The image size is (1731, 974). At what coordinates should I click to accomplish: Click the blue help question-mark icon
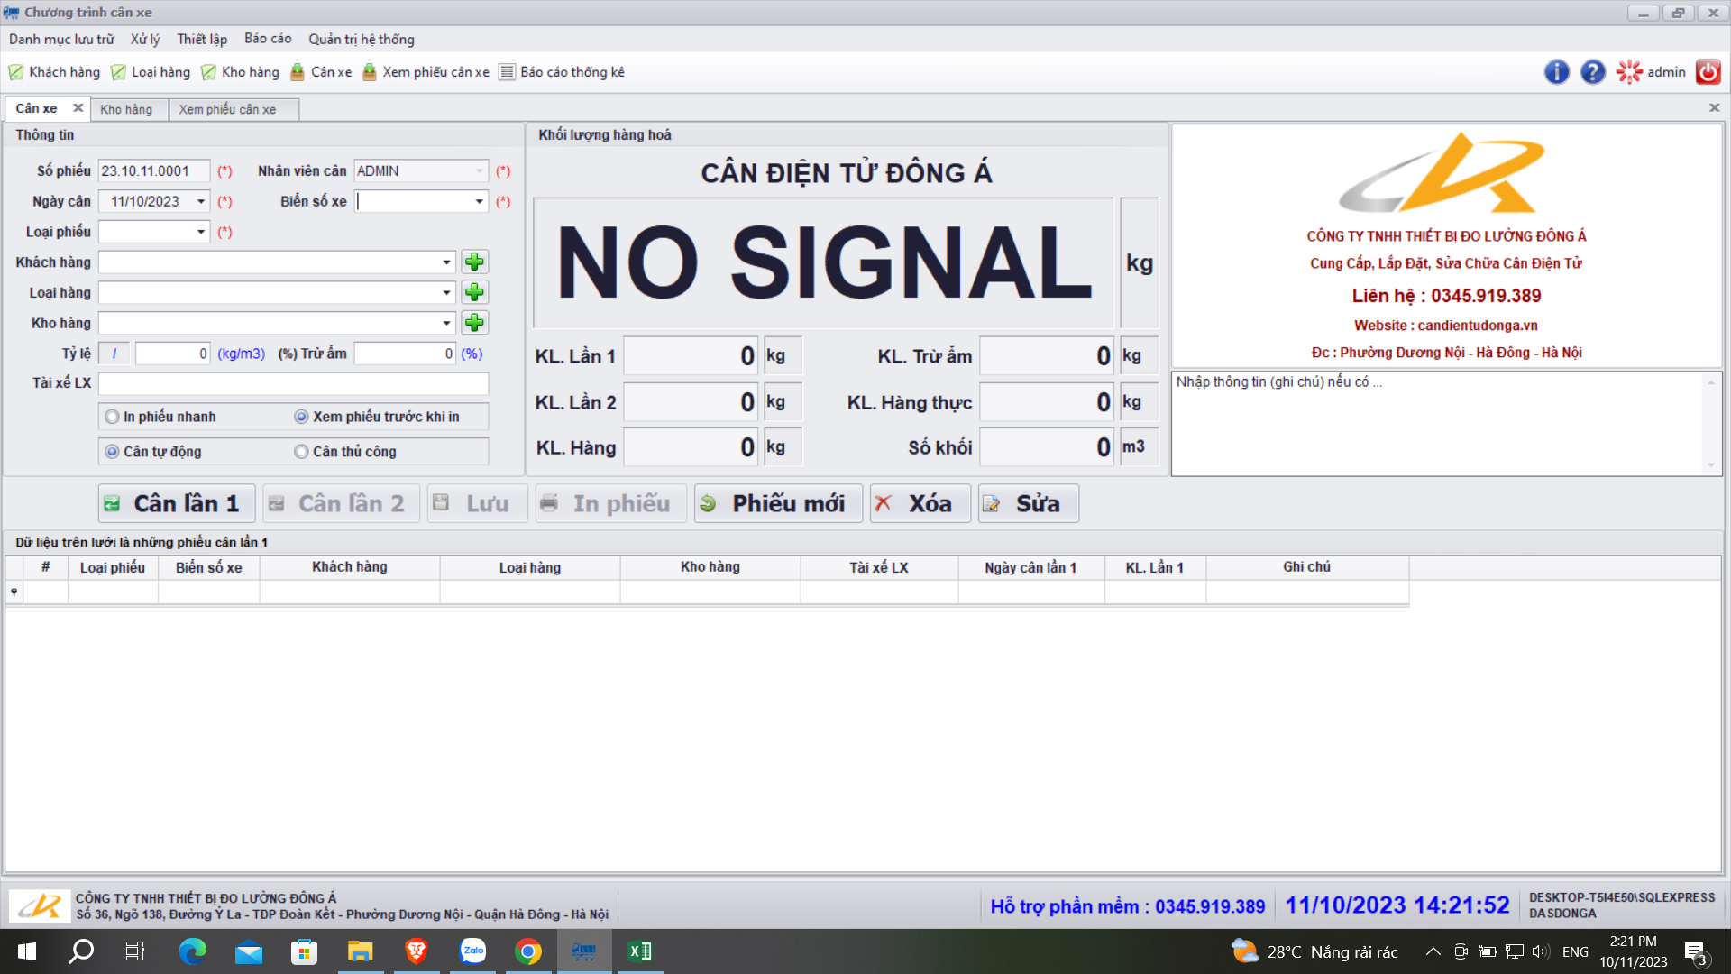coord(1592,72)
